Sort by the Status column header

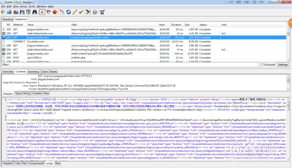[209, 25]
